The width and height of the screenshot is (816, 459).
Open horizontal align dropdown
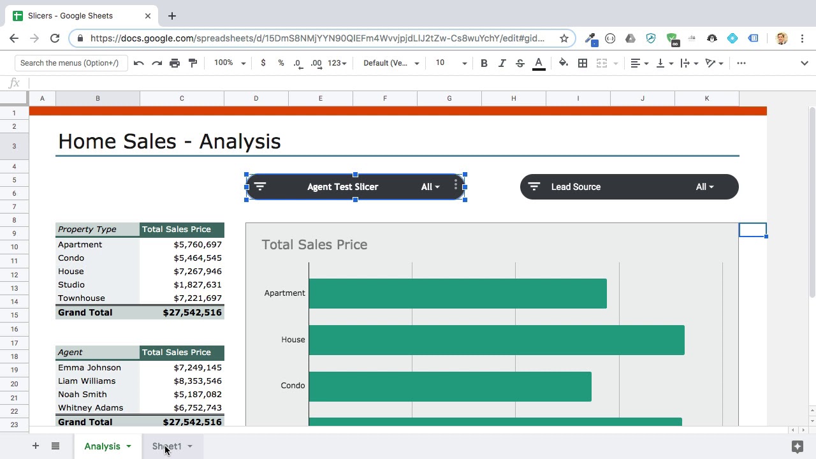(x=639, y=63)
